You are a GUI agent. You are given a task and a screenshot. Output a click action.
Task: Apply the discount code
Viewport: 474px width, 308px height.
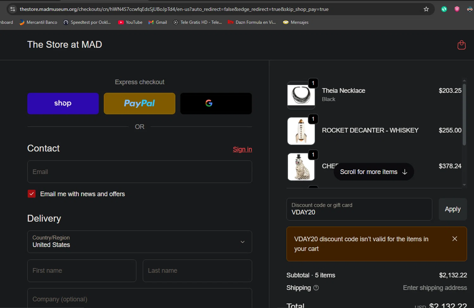point(453,209)
